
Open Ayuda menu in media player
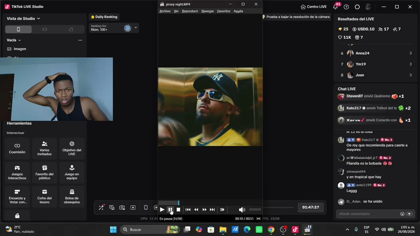point(238,11)
